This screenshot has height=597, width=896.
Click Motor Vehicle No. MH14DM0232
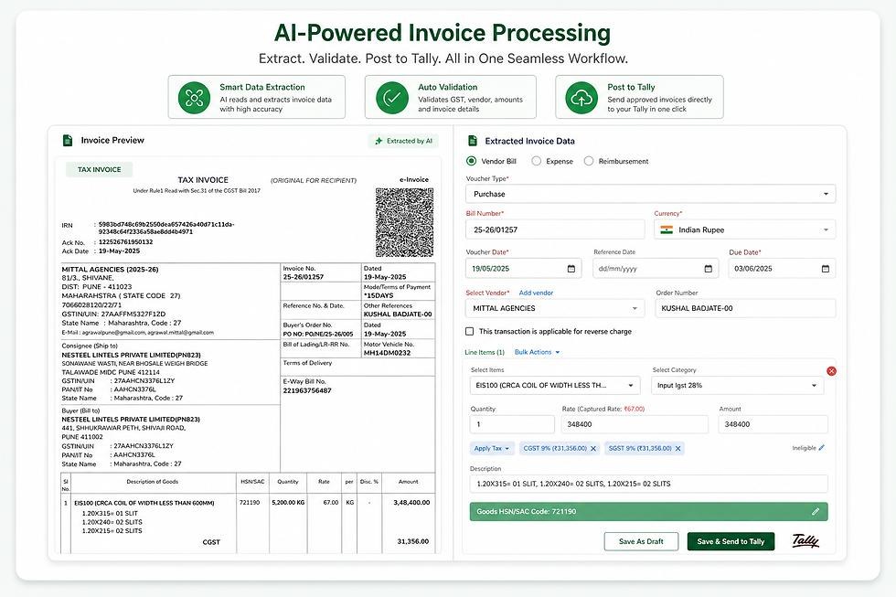click(387, 353)
